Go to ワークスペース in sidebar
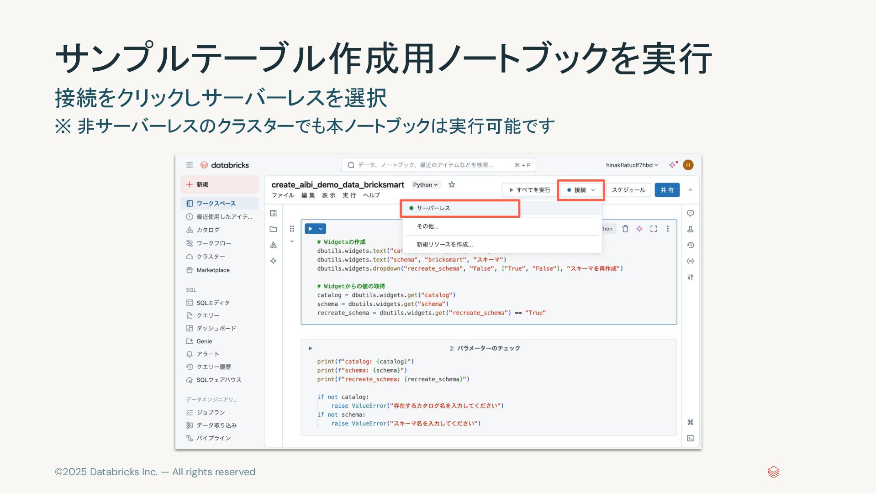The image size is (876, 493). tap(220, 204)
